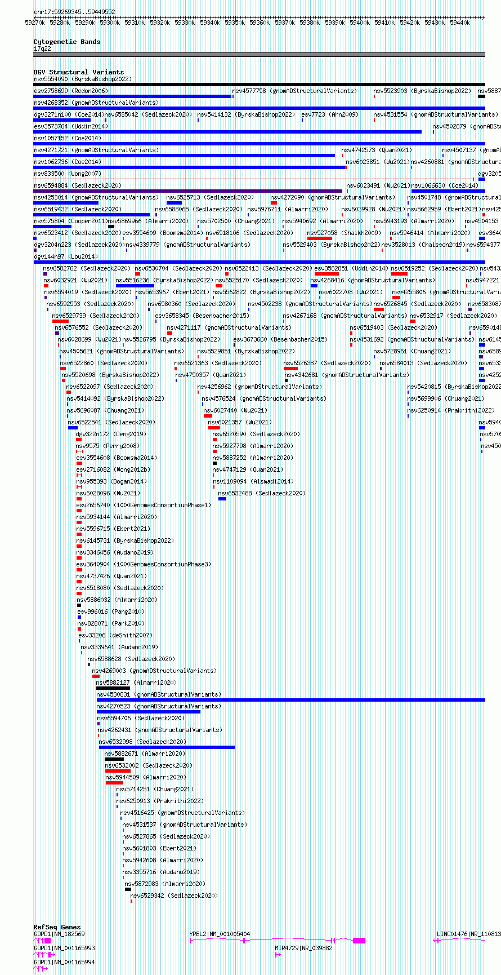Select the esv3673660 (Besenbacher2015) label
The width and height of the screenshot is (501, 975).
[280, 339]
